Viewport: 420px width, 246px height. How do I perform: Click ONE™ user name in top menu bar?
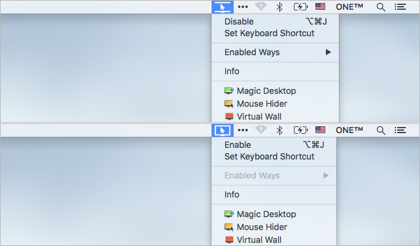click(x=349, y=7)
